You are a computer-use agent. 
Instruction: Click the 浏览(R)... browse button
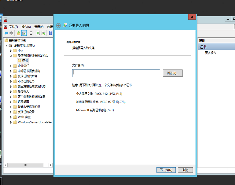tap(173, 73)
